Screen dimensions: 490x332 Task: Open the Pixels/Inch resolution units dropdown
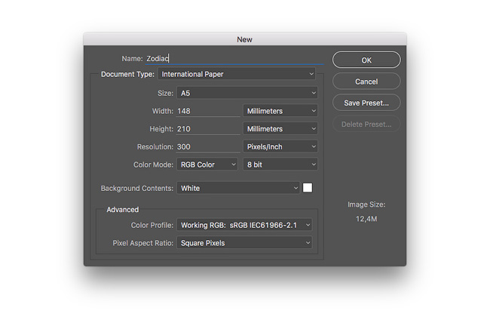(x=280, y=146)
